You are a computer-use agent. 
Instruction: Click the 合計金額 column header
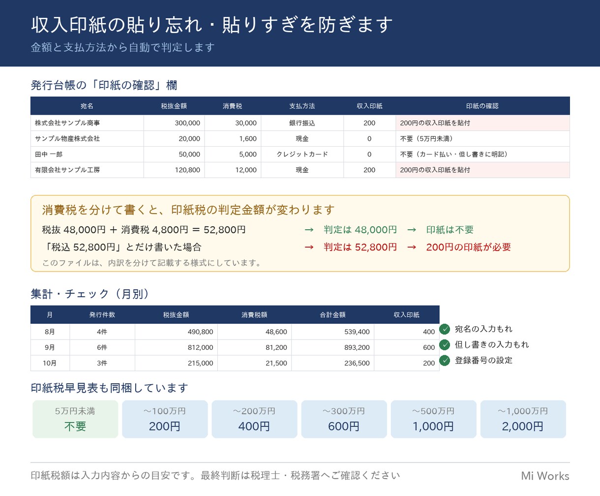[333, 314]
